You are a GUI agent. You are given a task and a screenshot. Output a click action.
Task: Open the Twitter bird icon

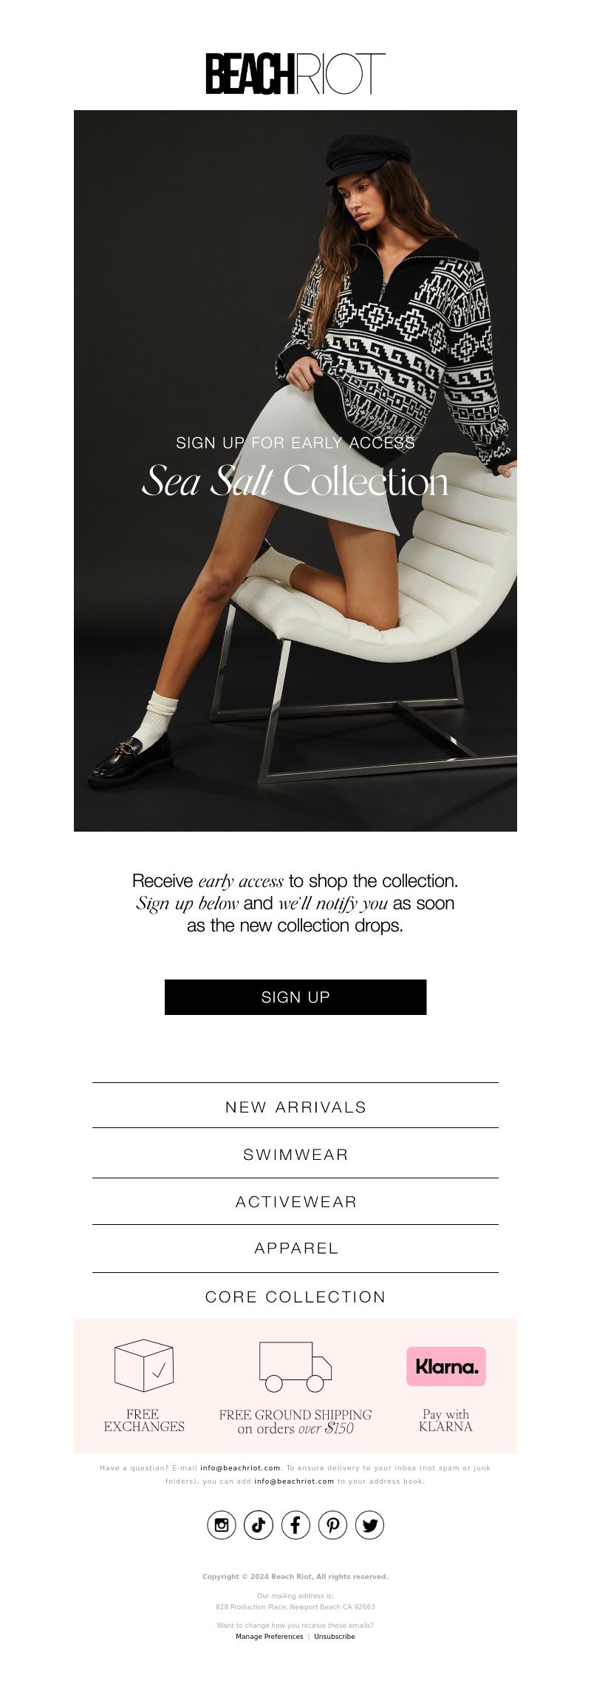369,1524
